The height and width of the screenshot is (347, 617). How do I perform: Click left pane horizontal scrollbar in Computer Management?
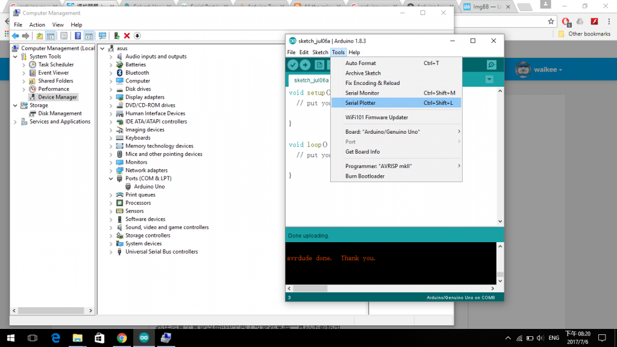pyautogui.click(x=51, y=310)
